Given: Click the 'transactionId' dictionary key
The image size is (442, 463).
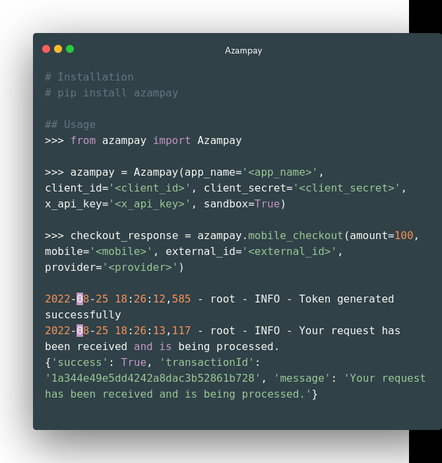Looking at the screenshot, I should tap(206, 363).
